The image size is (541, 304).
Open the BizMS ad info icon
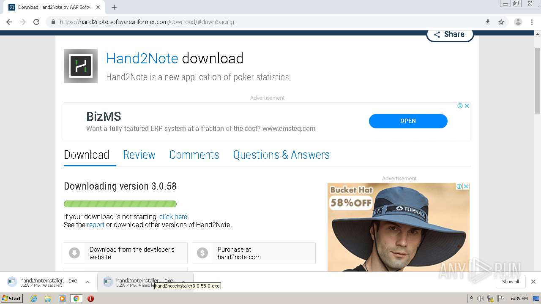tap(460, 106)
